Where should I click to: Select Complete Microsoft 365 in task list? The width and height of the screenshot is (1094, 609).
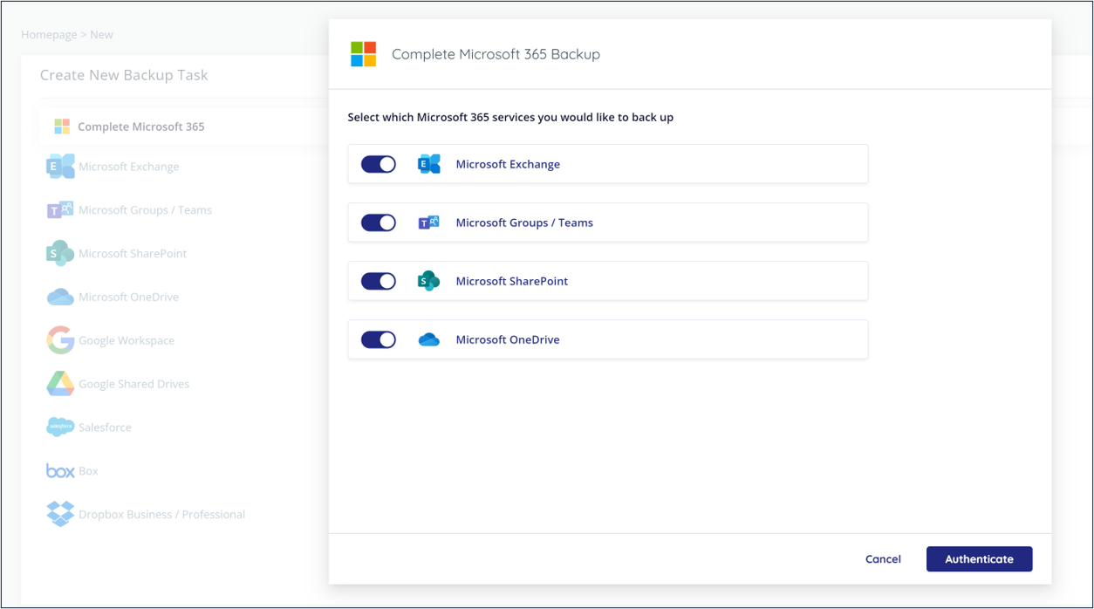pos(141,127)
